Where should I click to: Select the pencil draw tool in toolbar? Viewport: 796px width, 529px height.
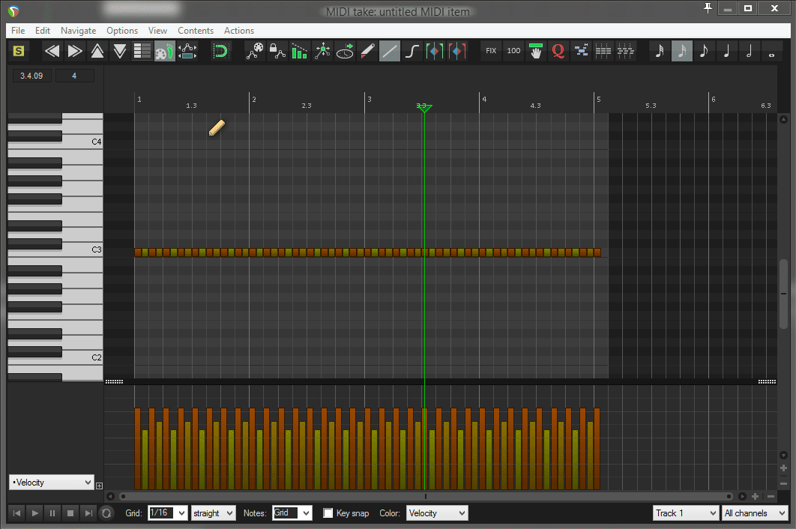(x=367, y=51)
